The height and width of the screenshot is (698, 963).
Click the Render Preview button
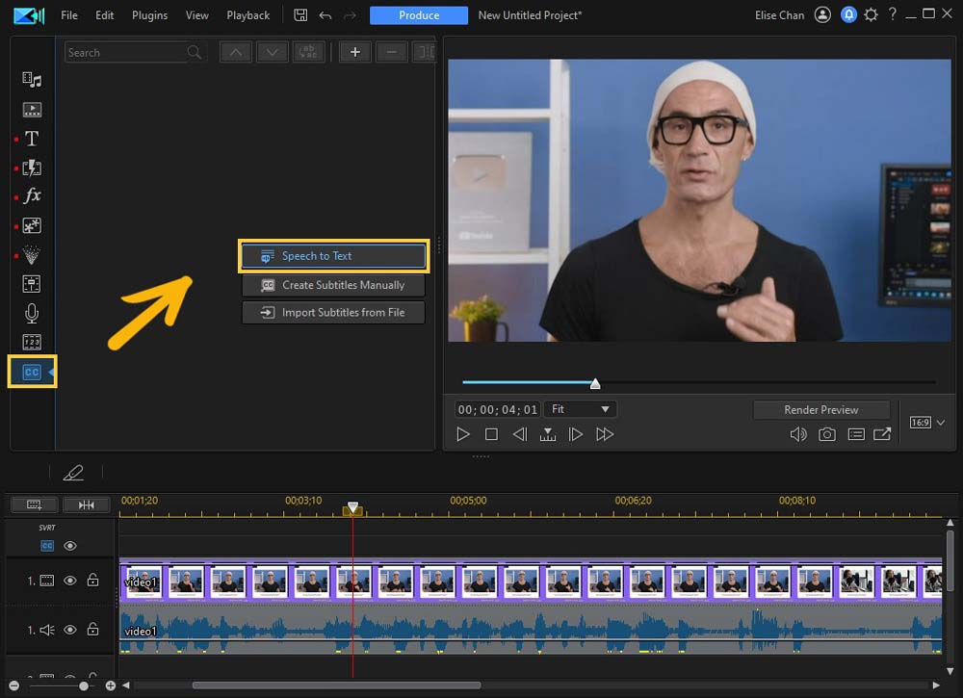pyautogui.click(x=821, y=409)
